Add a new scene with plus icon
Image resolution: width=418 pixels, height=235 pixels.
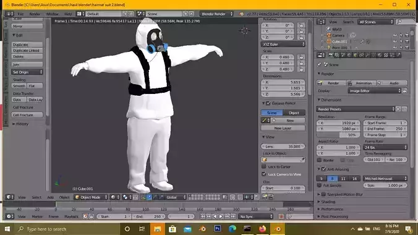(x=186, y=14)
